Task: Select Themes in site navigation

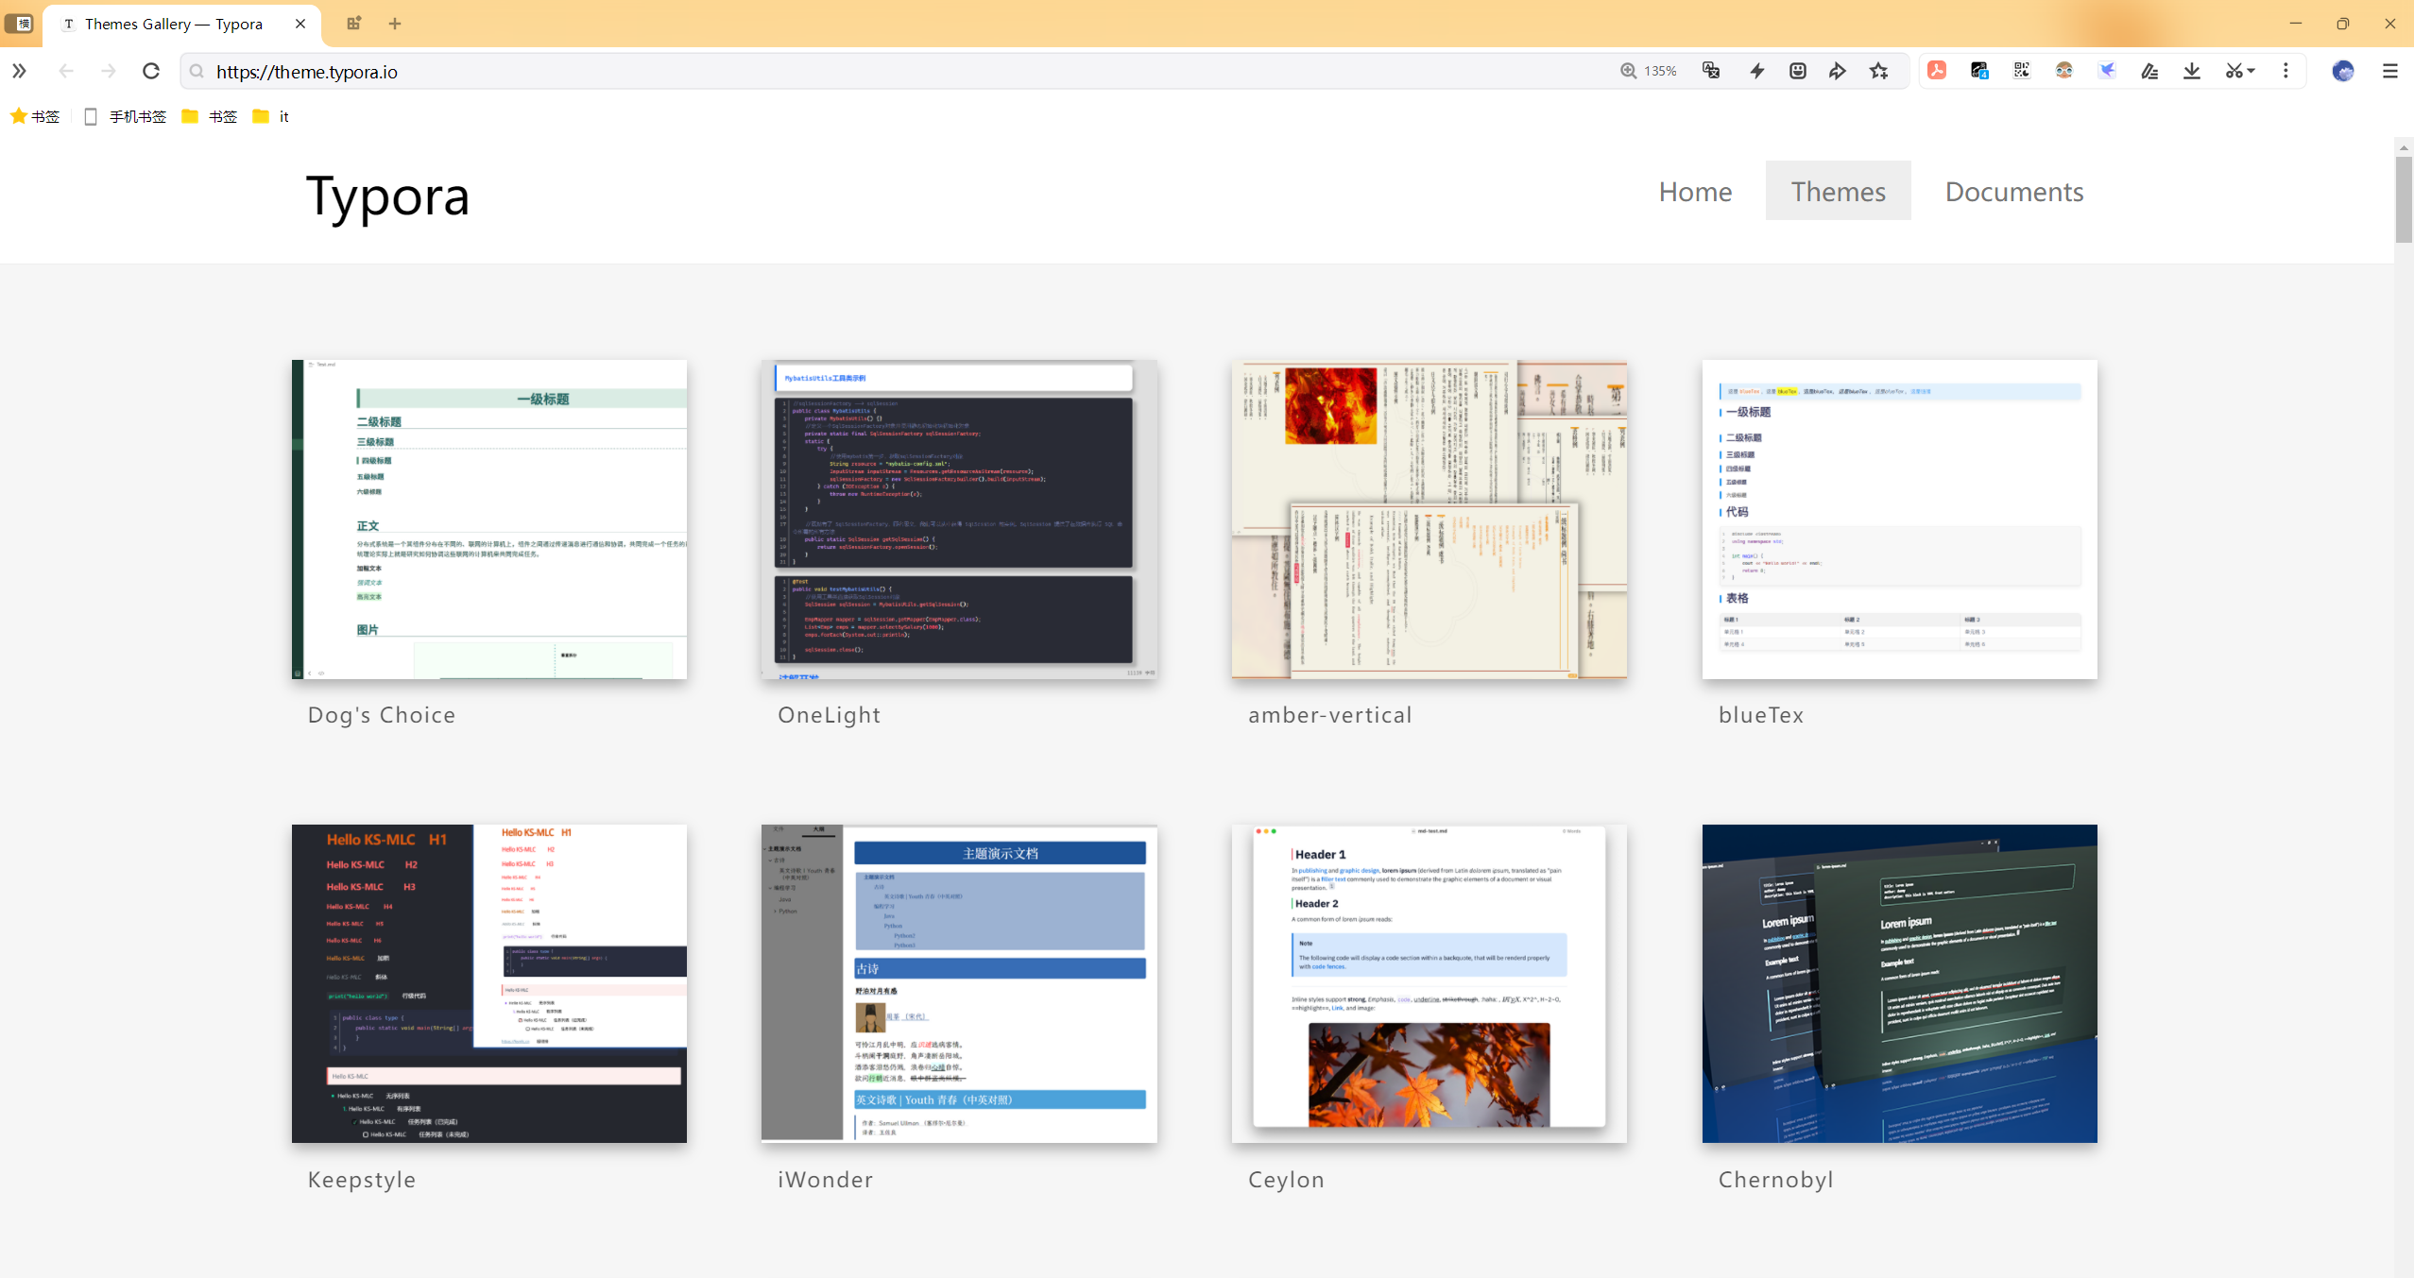Action: point(1838,191)
